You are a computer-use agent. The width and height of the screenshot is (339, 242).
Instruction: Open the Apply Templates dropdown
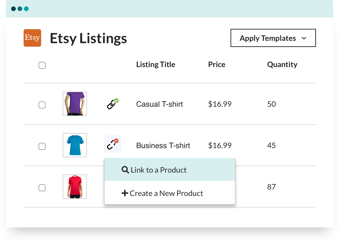(x=273, y=38)
